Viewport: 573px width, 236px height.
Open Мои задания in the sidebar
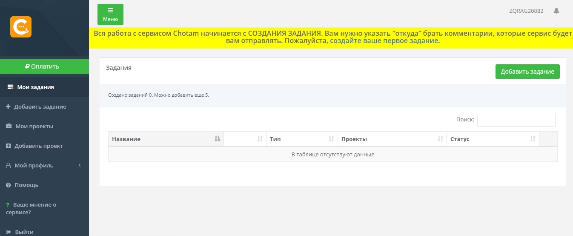(x=35, y=87)
